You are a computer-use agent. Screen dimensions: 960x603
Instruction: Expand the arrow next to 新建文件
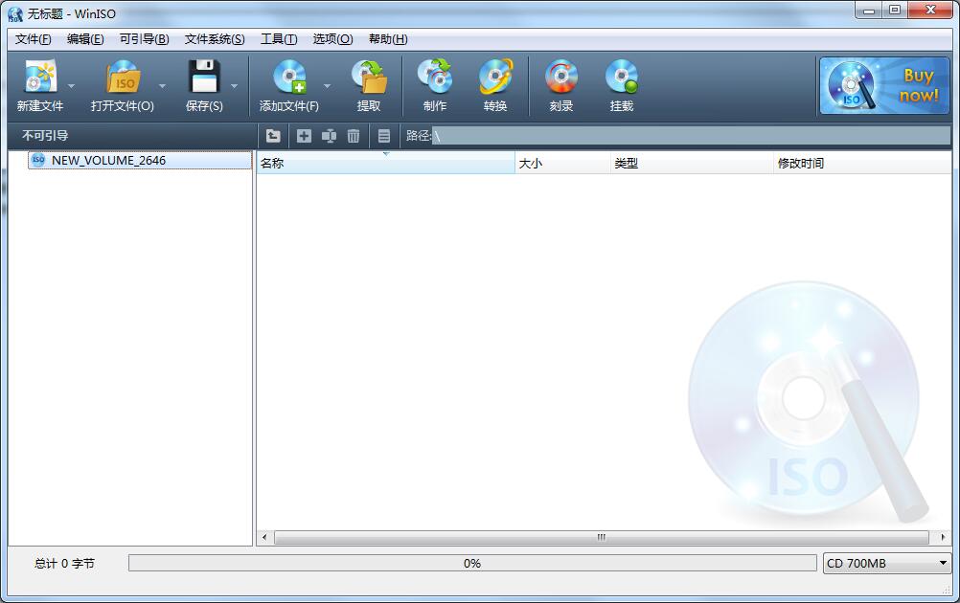pos(71,86)
